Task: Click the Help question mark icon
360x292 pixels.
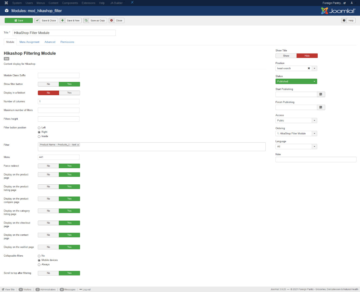Action: (x=344, y=21)
